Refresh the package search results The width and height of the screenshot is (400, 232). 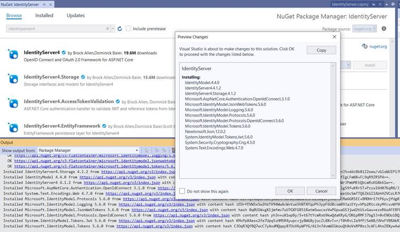(x=120, y=28)
